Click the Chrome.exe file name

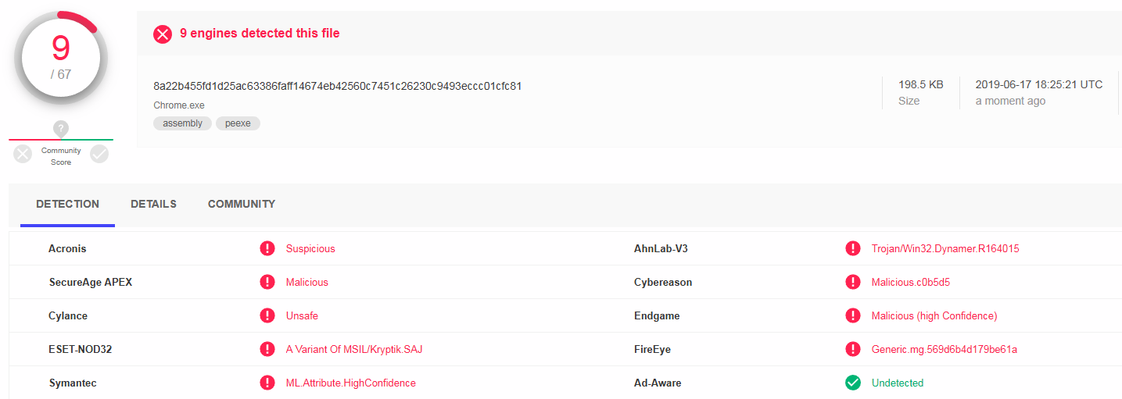click(x=179, y=105)
